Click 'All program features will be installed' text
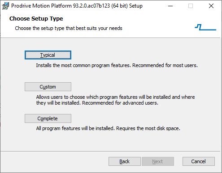This screenshot has height=173, width=222. tap(108, 128)
